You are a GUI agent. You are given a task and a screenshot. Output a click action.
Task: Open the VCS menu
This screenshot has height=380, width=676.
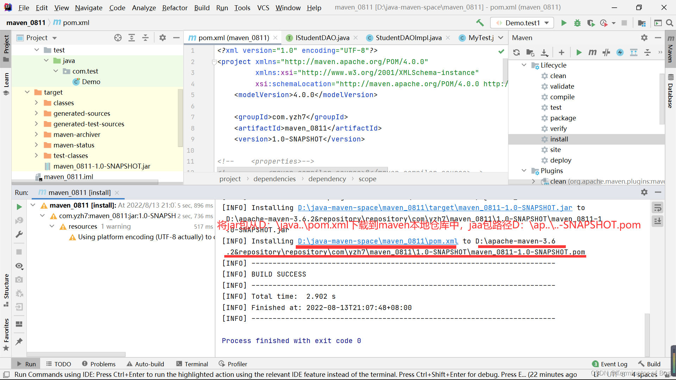(x=263, y=8)
